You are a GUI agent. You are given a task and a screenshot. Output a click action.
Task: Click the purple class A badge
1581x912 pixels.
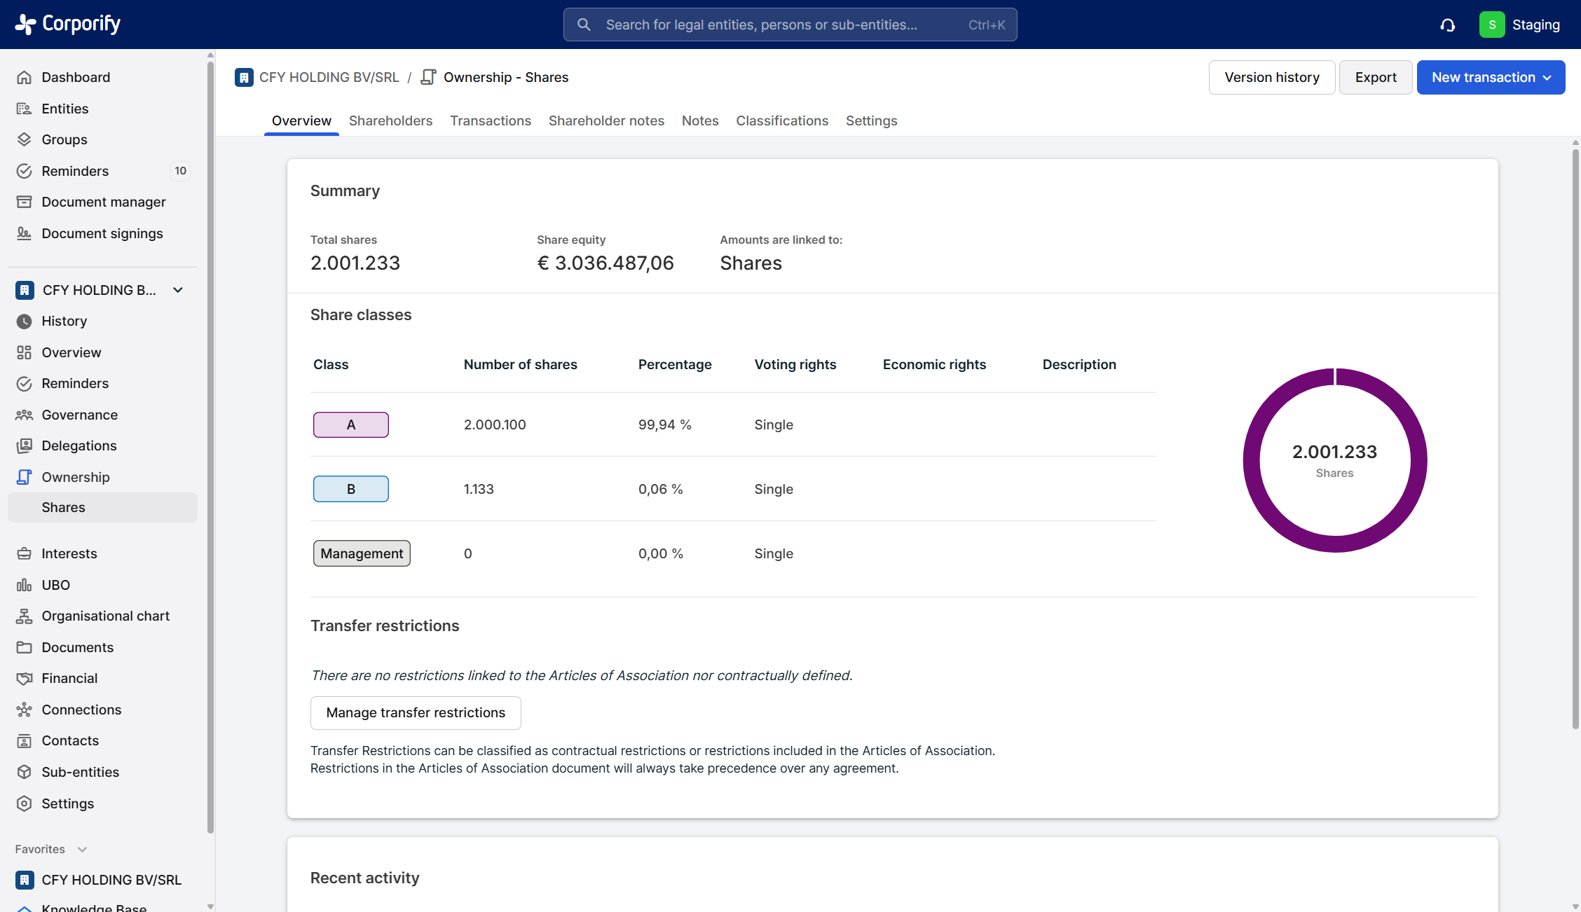[350, 424]
